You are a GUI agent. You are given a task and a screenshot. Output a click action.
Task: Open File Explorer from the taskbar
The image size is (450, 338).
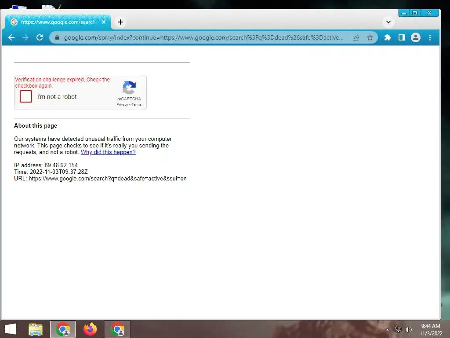(36, 329)
